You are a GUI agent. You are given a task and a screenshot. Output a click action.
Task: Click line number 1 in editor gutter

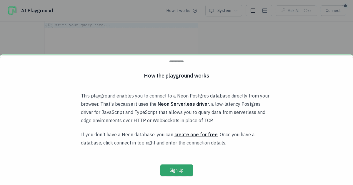(x=48, y=25)
